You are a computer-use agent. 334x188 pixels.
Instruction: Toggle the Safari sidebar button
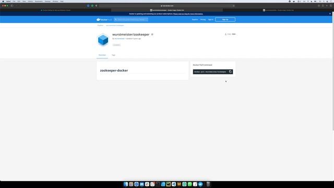click(12, 6)
